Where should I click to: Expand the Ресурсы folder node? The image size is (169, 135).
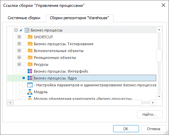pos(19,64)
